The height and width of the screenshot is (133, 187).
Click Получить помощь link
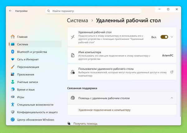[x=85, y=124]
